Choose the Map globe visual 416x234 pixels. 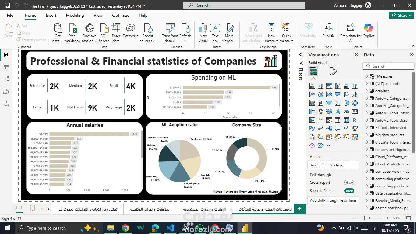(x=321, y=112)
